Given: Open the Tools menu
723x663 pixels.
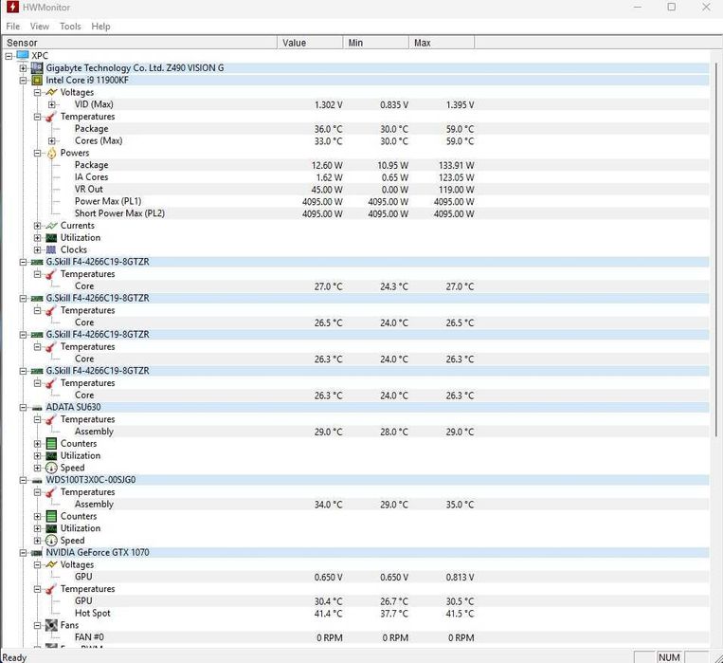Looking at the screenshot, I should click(x=70, y=27).
